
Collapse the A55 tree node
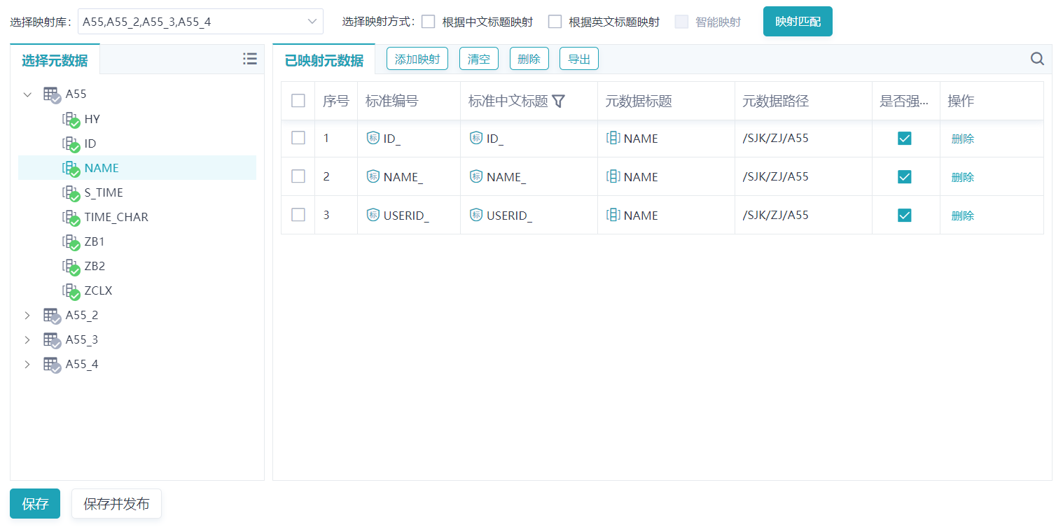click(27, 94)
